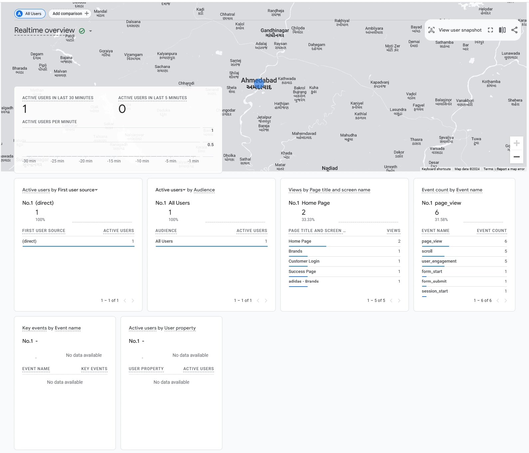The image size is (529, 453).
Task: Click Report a map error link
Action: click(511, 169)
